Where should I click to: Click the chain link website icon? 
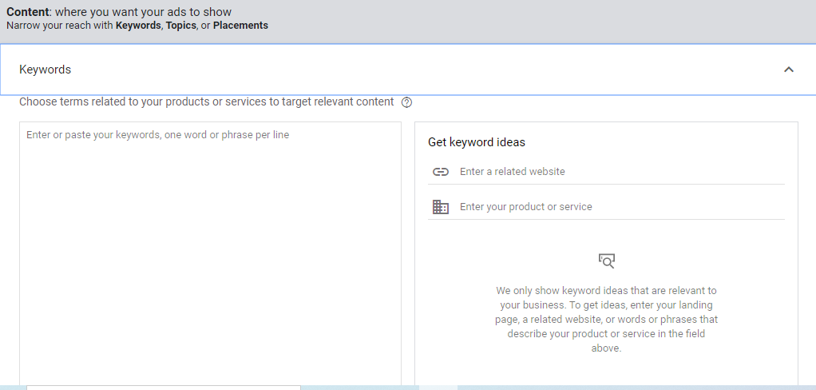point(440,172)
